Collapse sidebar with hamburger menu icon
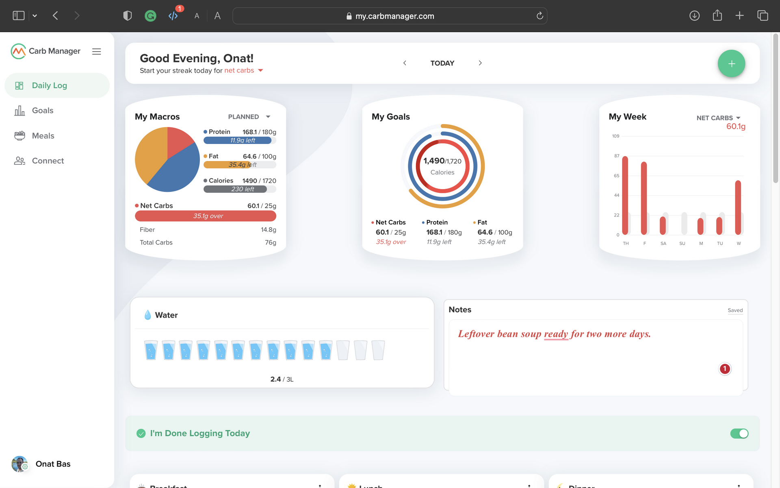The height and width of the screenshot is (488, 780). pyautogui.click(x=96, y=52)
